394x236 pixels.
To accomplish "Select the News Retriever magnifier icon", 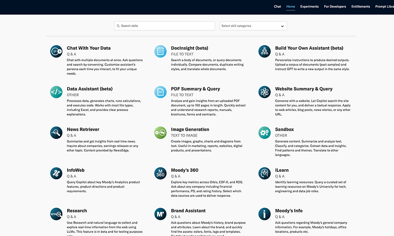I will 56,133.
